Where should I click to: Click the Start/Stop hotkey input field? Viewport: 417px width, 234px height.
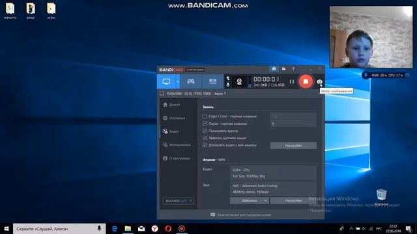293,116
